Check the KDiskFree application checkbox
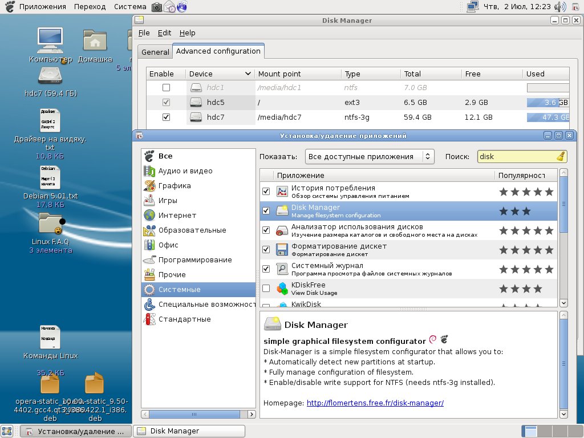The image size is (584, 438). coord(266,288)
